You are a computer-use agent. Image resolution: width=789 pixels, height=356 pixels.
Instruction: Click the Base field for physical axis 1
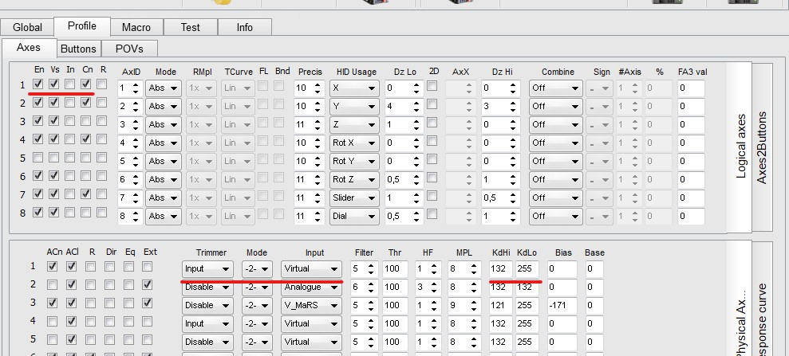click(x=594, y=269)
